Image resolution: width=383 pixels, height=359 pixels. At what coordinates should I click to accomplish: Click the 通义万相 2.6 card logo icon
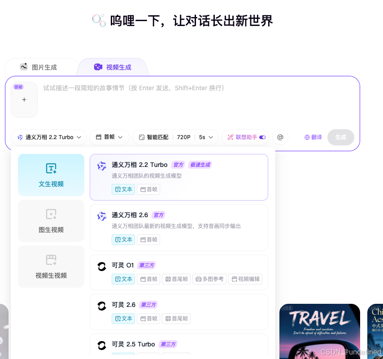coord(102,216)
